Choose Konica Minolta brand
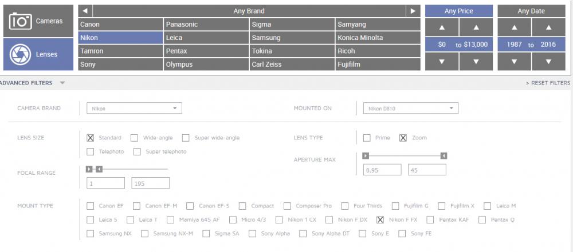 (378, 38)
